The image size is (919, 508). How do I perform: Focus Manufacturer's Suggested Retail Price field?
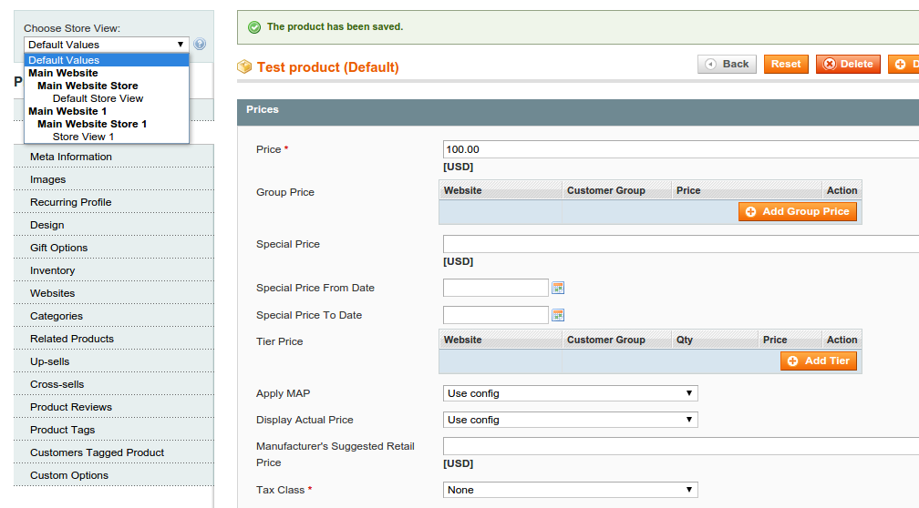click(681, 446)
